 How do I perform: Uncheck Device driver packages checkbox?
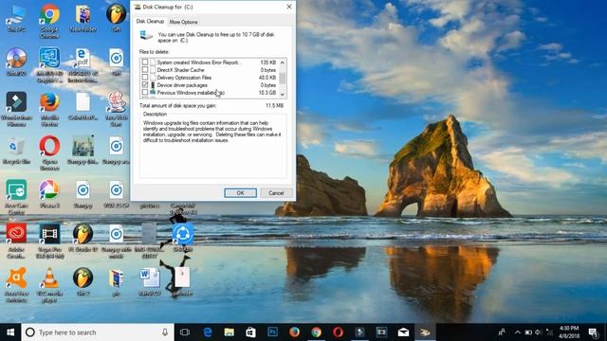coord(145,84)
